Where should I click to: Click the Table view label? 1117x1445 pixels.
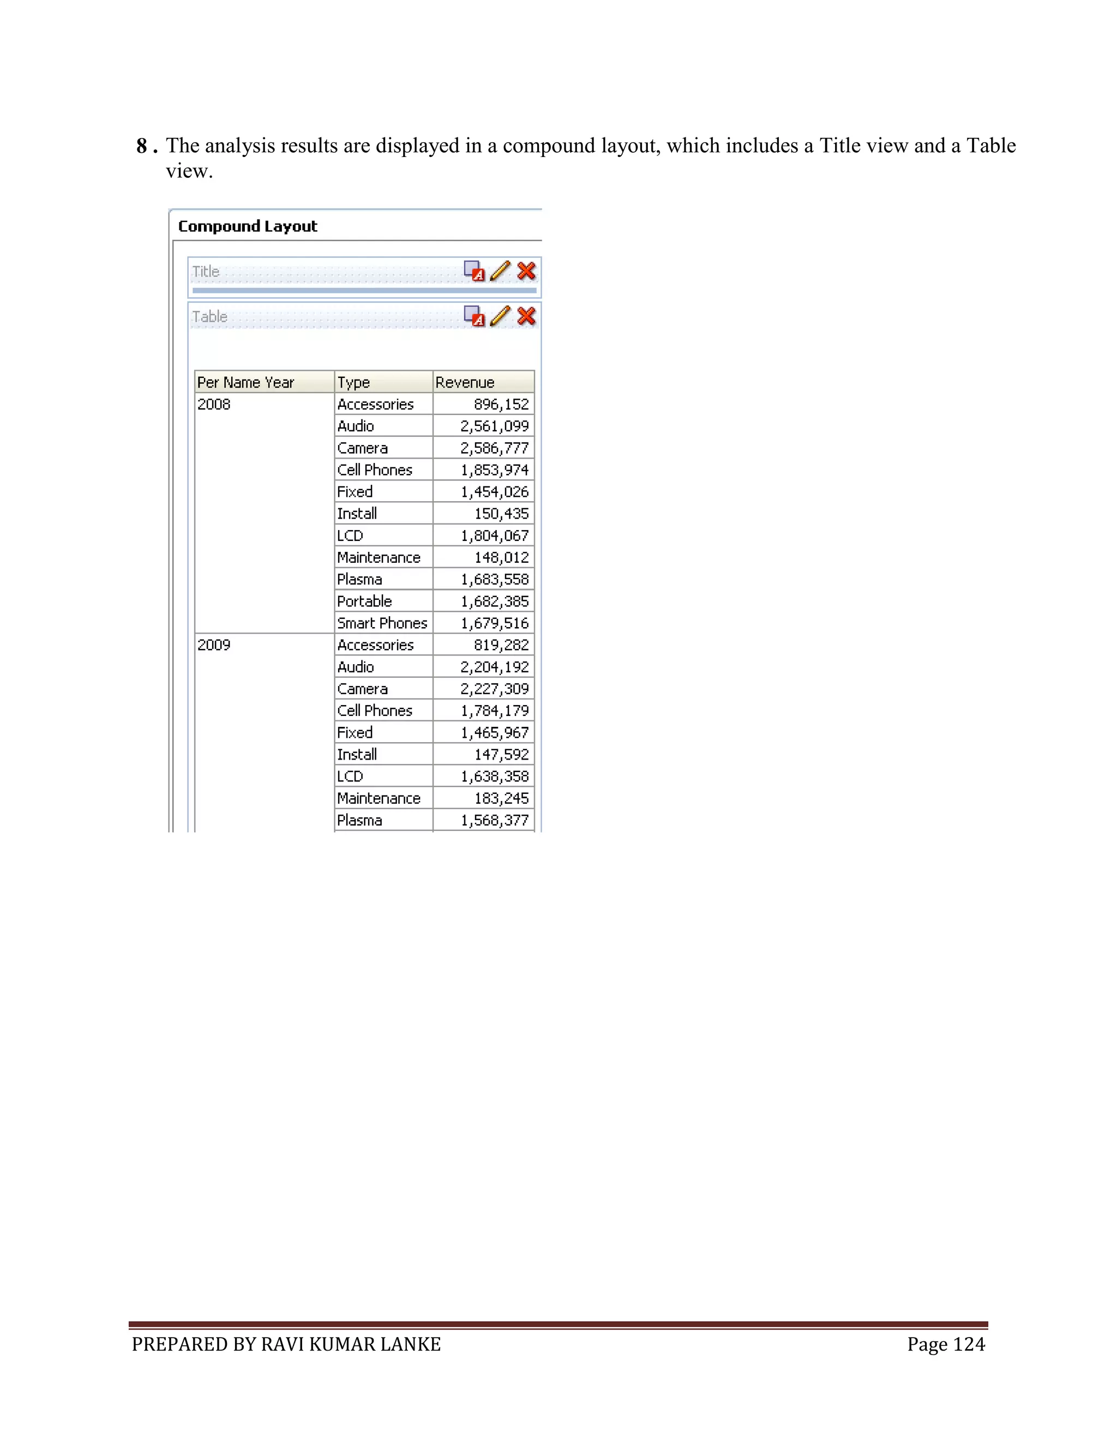click(x=210, y=316)
